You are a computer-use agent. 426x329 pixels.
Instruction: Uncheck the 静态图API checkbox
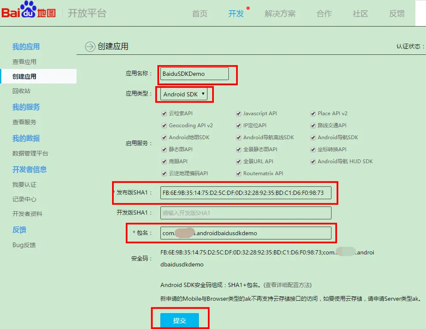pyautogui.click(x=164, y=150)
